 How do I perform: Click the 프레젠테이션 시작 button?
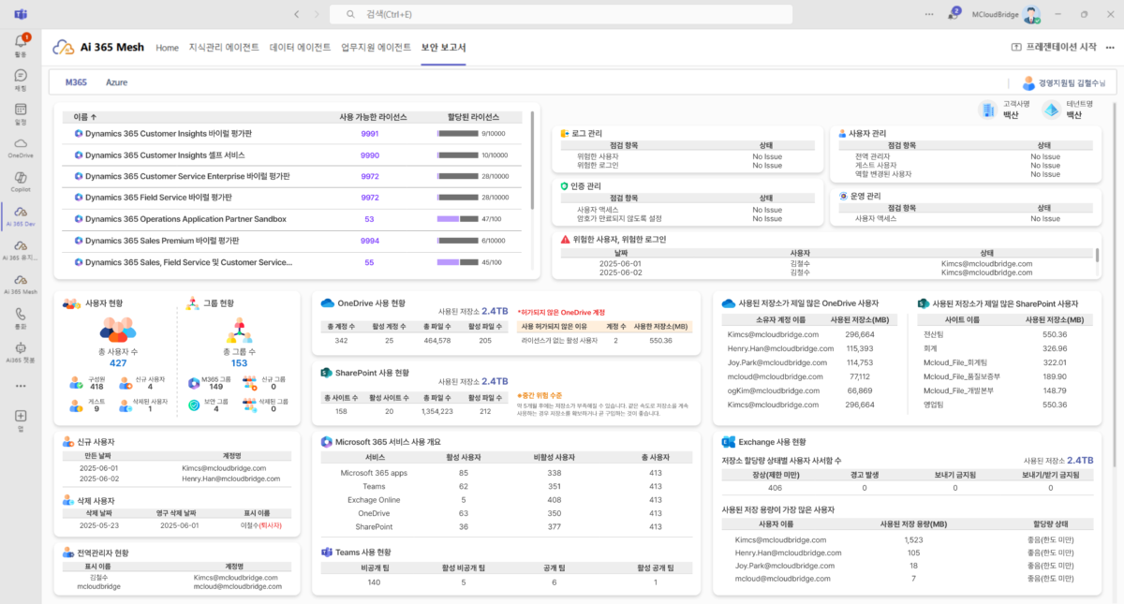click(x=1053, y=48)
